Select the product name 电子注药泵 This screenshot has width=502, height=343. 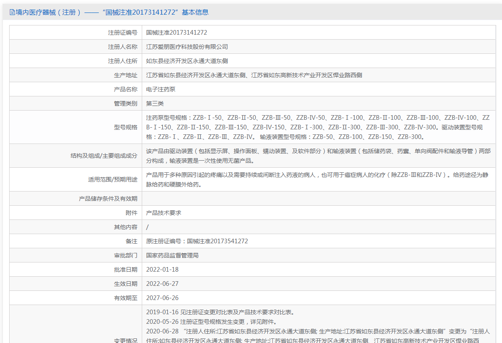click(x=161, y=89)
